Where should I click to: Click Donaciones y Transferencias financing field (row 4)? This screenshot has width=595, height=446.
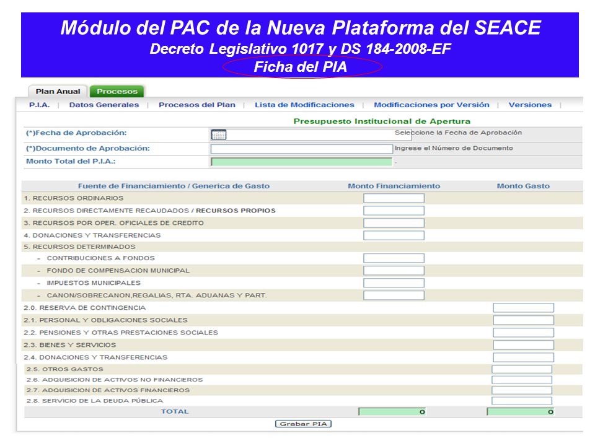(394, 235)
